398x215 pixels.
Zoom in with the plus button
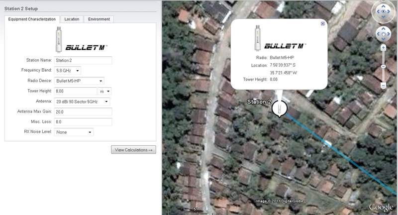click(383, 47)
